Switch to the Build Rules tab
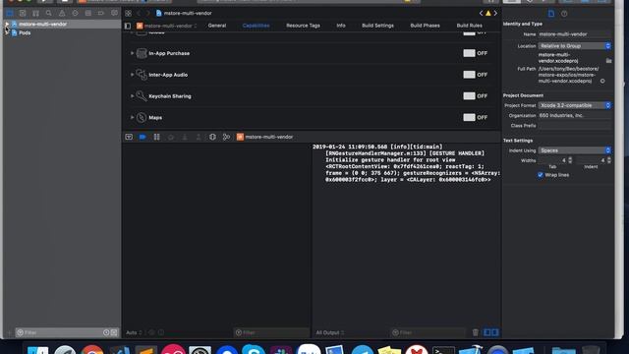The height and width of the screenshot is (354, 629). coord(470,26)
